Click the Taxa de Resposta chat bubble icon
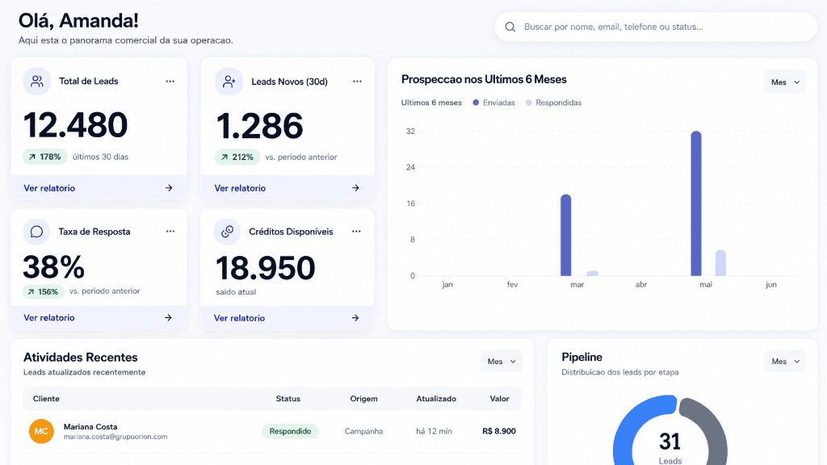 coord(36,232)
